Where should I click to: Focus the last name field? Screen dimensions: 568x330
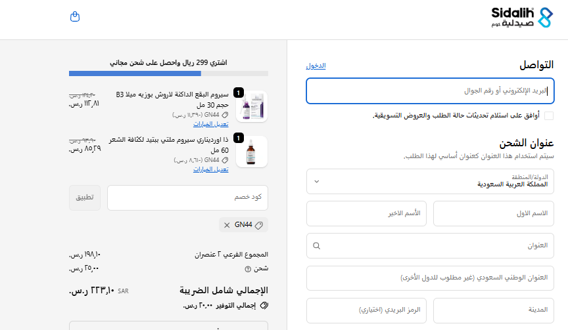(366, 214)
